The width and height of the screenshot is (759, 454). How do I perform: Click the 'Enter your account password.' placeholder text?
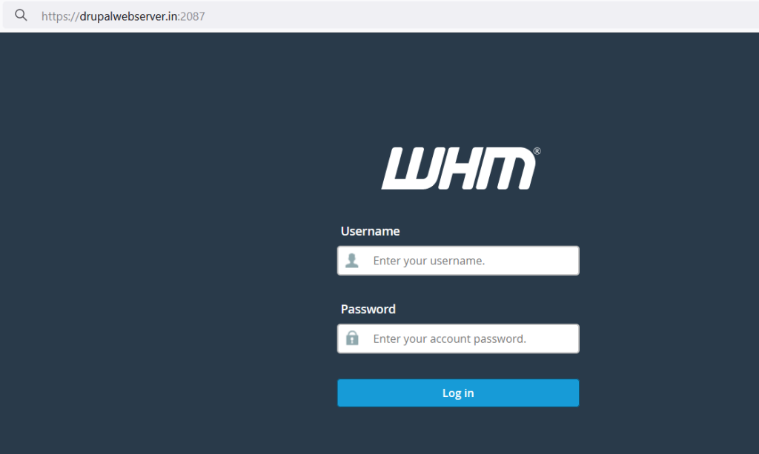449,338
